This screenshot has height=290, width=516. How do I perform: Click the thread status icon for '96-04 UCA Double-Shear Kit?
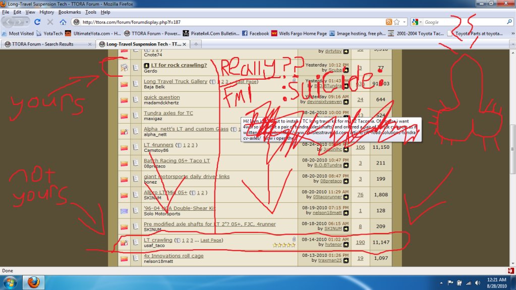click(x=124, y=211)
